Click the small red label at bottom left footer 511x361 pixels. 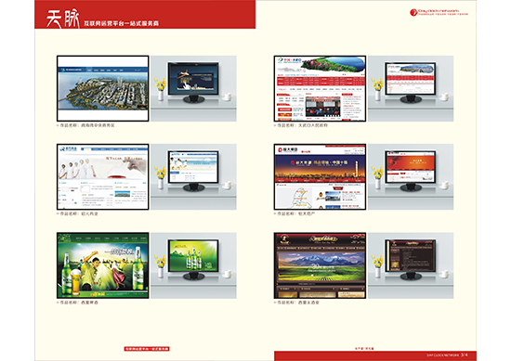point(147,349)
